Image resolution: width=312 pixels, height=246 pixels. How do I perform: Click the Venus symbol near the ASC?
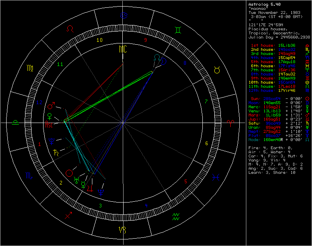click(x=50, y=116)
